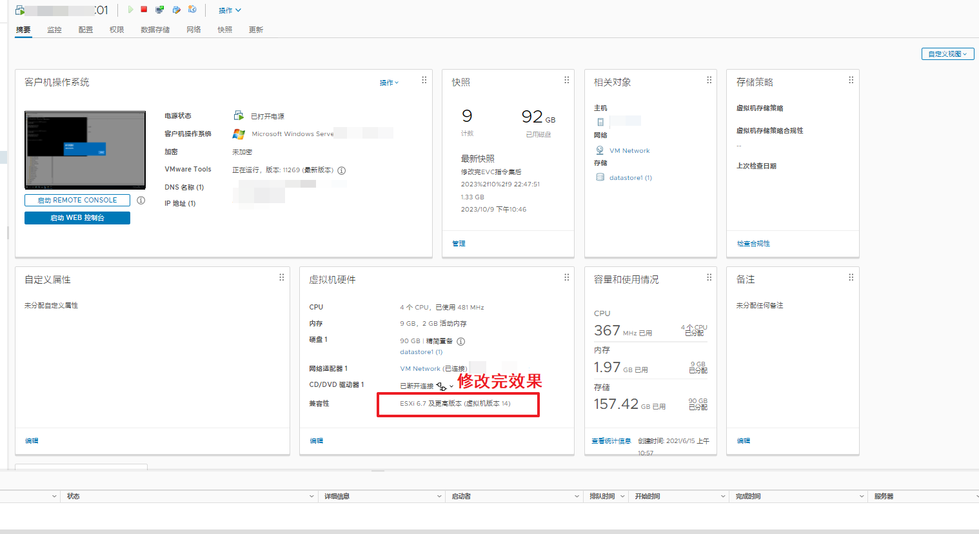This screenshot has width=979, height=534.
Task: Click 启动 REMOTE CONSOLE button
Action: tap(77, 201)
